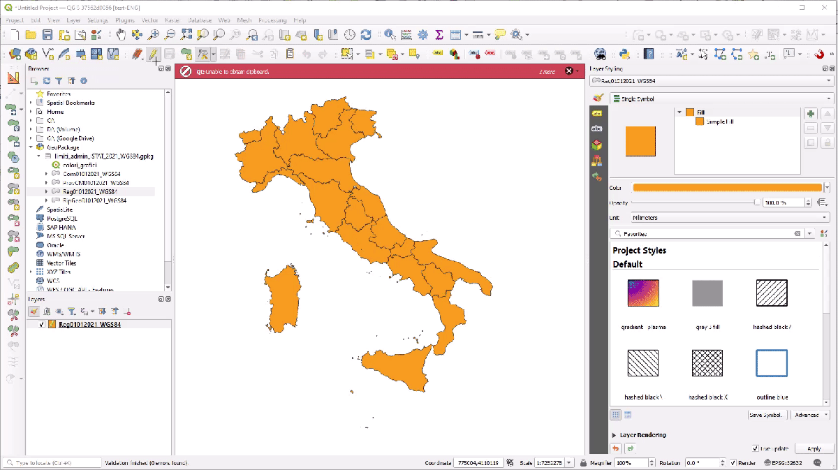Expand the Layer Rendering section
This screenshot has height=470, width=838.
click(615, 434)
